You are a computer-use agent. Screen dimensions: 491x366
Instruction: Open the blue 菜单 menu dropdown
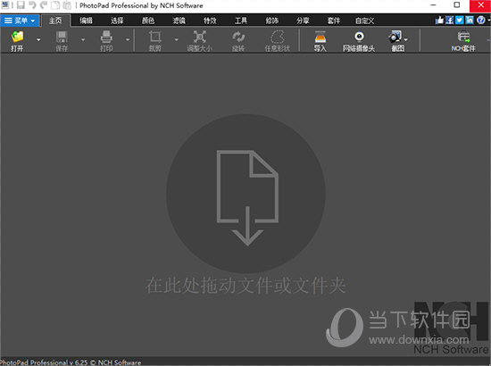point(20,21)
